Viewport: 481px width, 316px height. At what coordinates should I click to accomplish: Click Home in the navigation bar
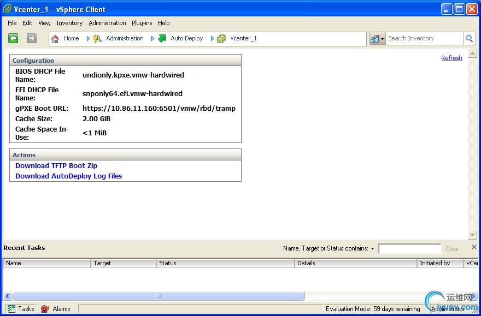coord(72,38)
